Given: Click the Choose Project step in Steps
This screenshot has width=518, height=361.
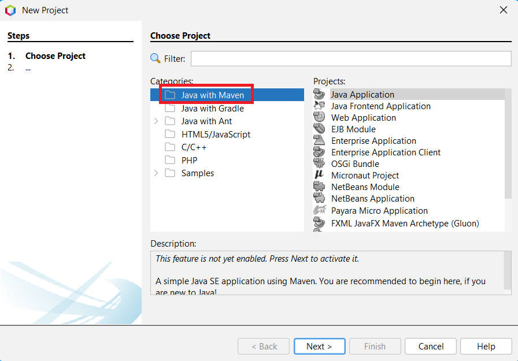Looking at the screenshot, I should (55, 56).
